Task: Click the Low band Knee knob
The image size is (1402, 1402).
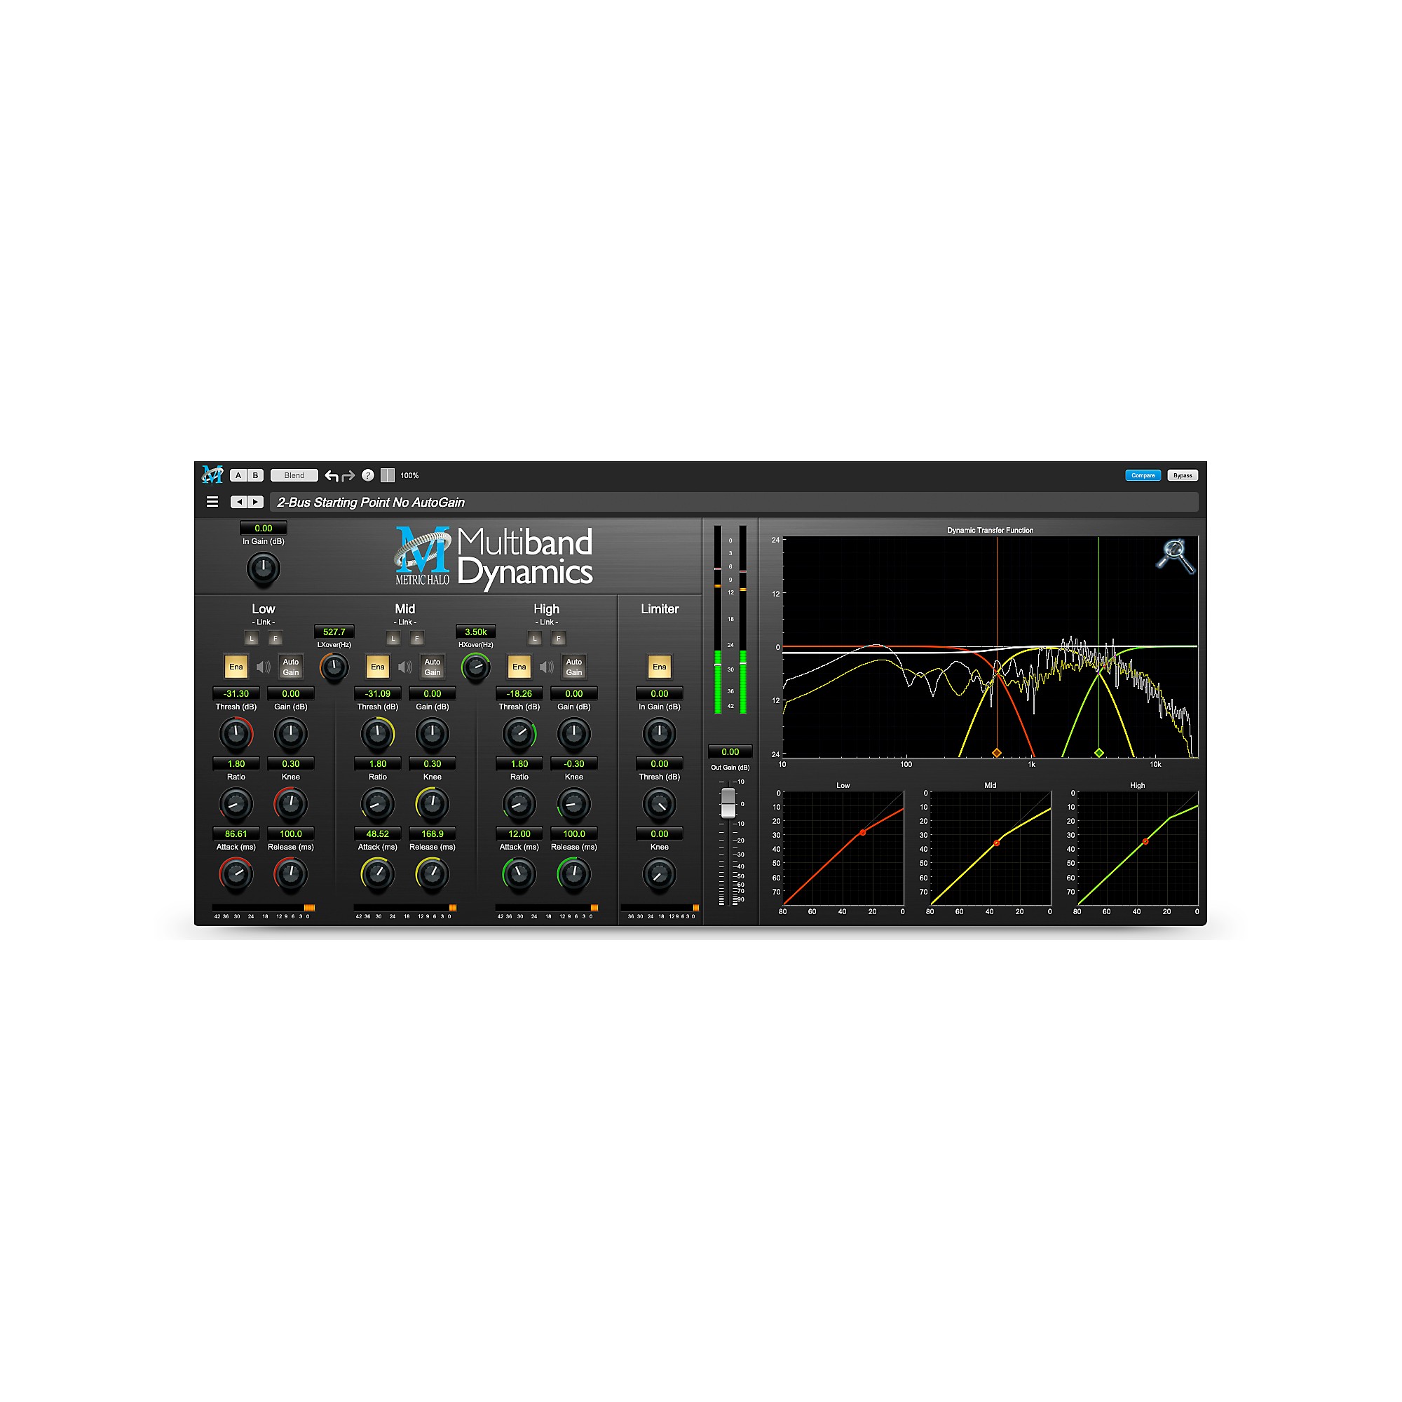Action: coord(290,804)
